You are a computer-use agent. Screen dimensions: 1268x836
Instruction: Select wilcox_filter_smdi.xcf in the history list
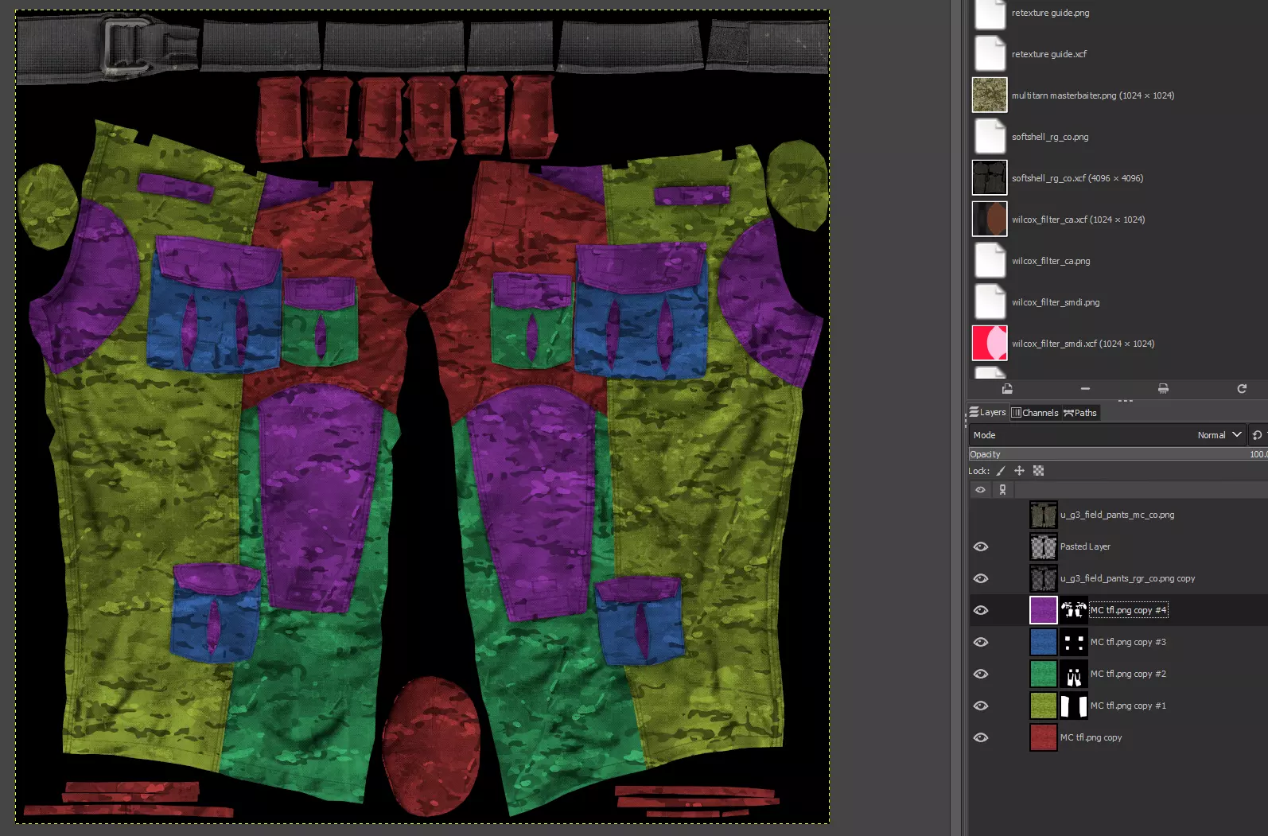point(1082,344)
